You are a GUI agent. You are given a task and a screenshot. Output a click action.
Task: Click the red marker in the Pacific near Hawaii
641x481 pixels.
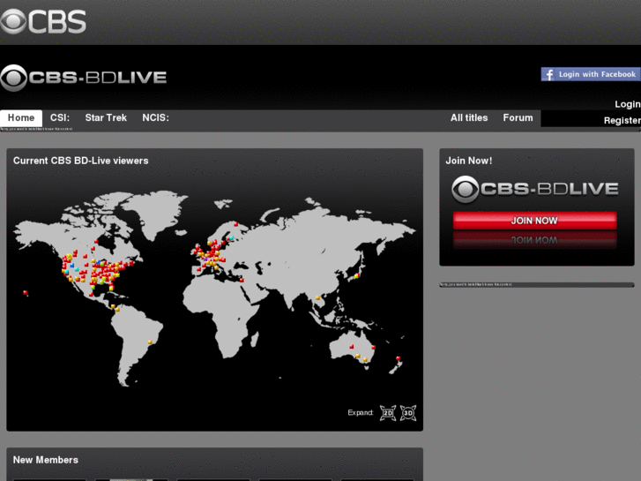coord(26,293)
